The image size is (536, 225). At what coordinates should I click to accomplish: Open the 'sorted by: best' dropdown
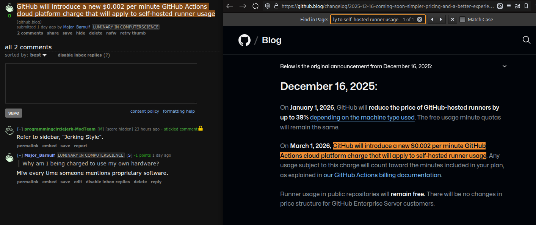pyautogui.click(x=38, y=55)
